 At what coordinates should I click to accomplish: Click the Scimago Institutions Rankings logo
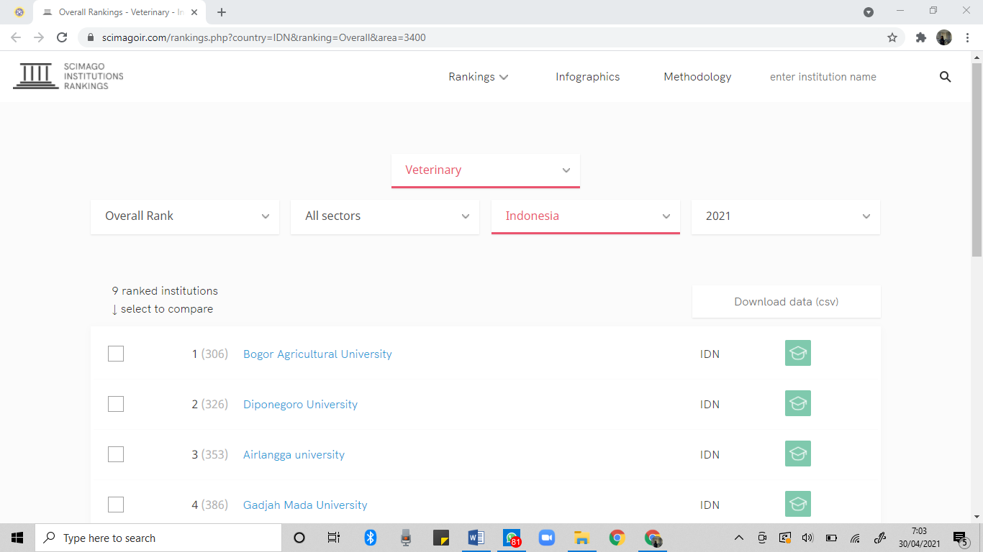[x=68, y=76]
